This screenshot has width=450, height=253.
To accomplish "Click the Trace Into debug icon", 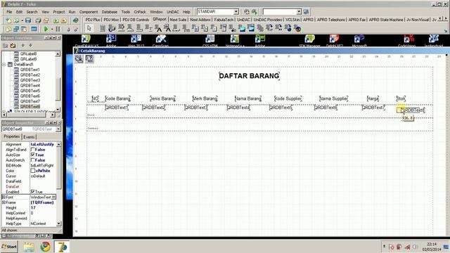I will [68, 29].
